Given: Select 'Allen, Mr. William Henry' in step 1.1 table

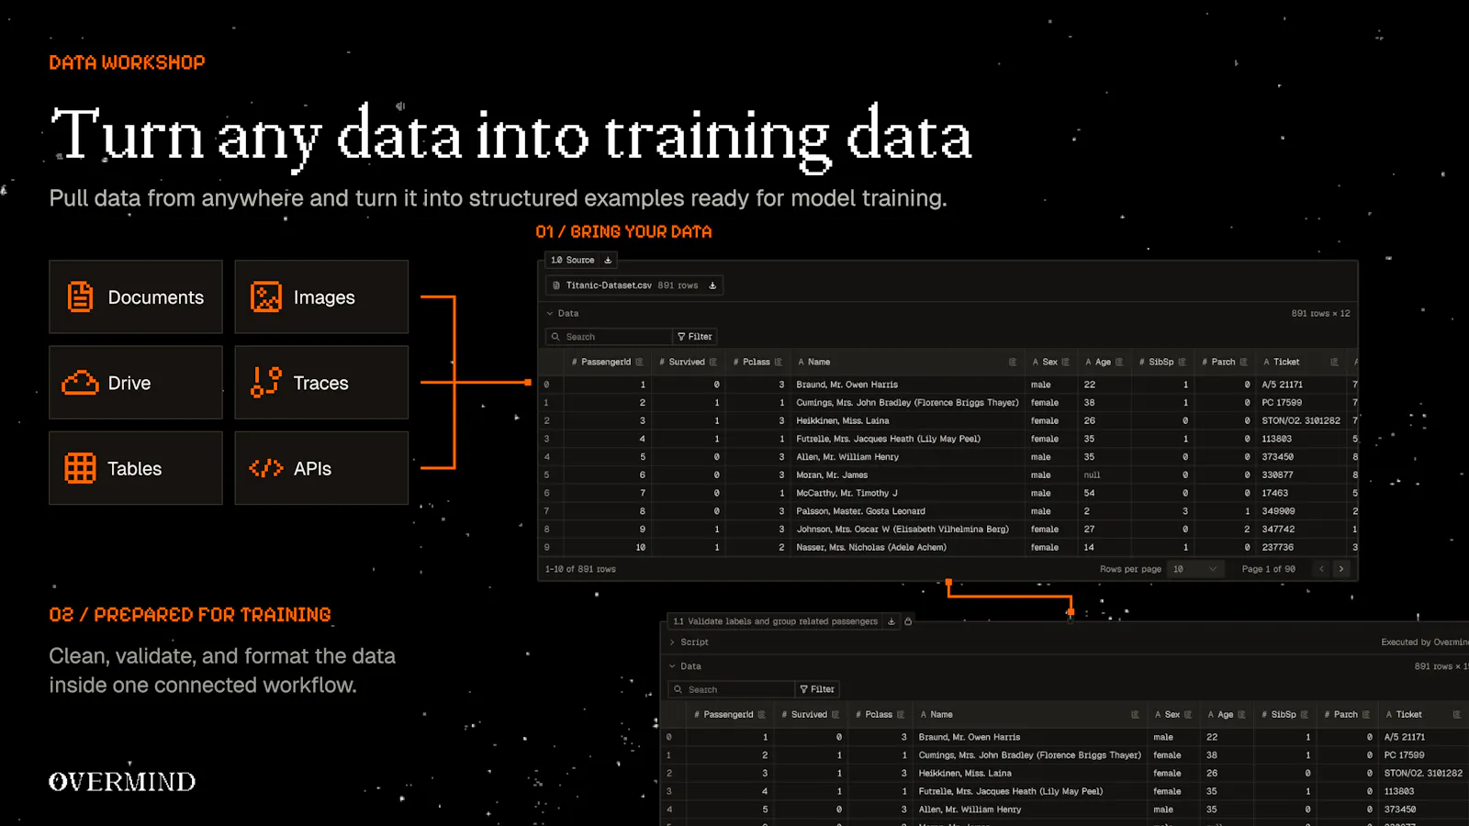Looking at the screenshot, I should click(x=970, y=809).
